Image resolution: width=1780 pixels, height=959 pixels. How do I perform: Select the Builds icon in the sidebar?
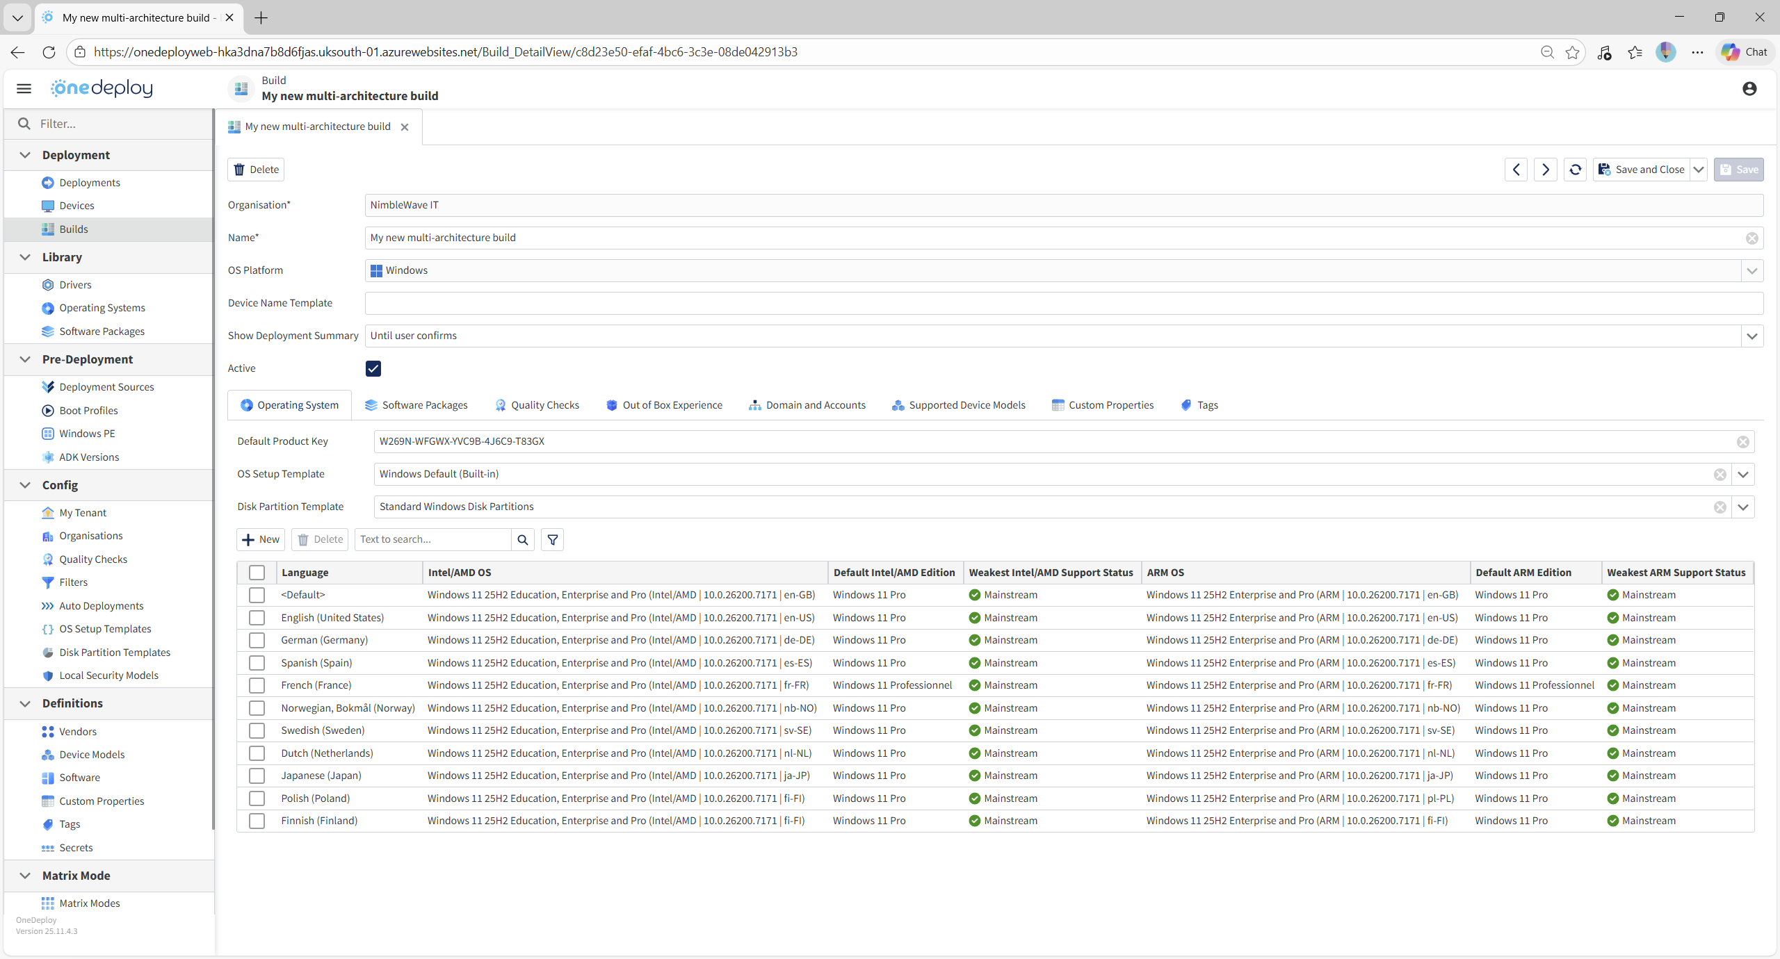click(47, 229)
